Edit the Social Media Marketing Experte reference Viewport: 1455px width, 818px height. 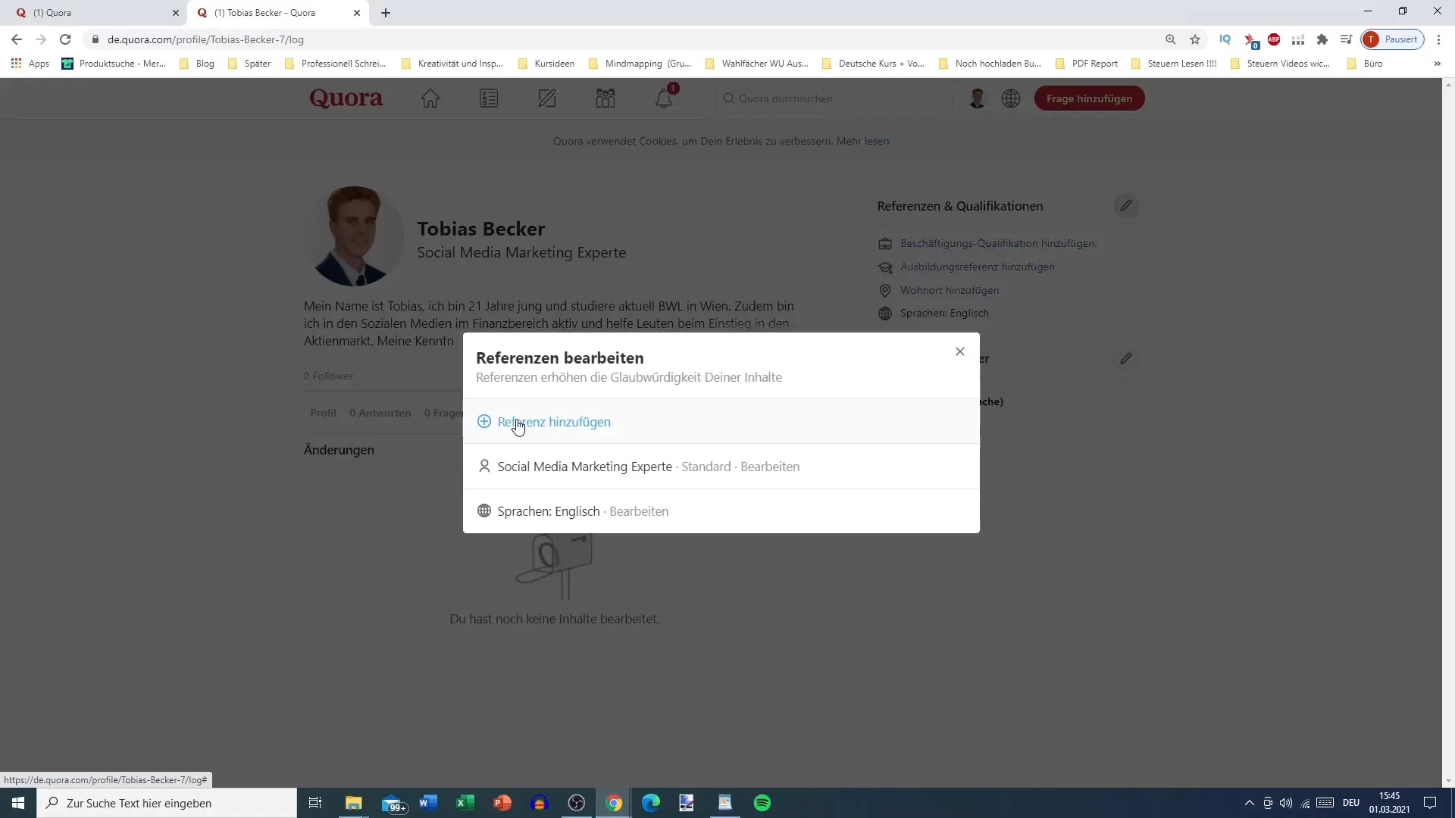click(x=770, y=467)
